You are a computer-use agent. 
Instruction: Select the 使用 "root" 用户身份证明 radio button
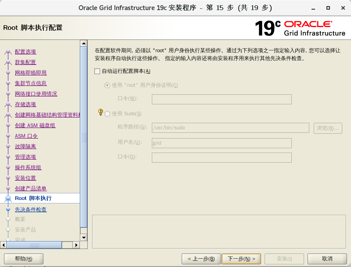click(107, 85)
